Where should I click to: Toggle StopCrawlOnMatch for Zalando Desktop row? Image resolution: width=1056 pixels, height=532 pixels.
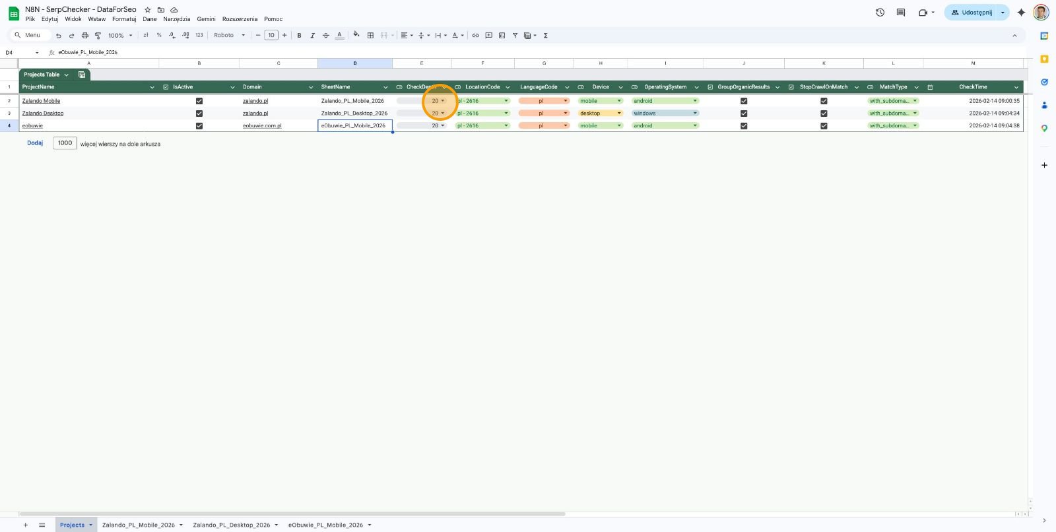(824, 114)
